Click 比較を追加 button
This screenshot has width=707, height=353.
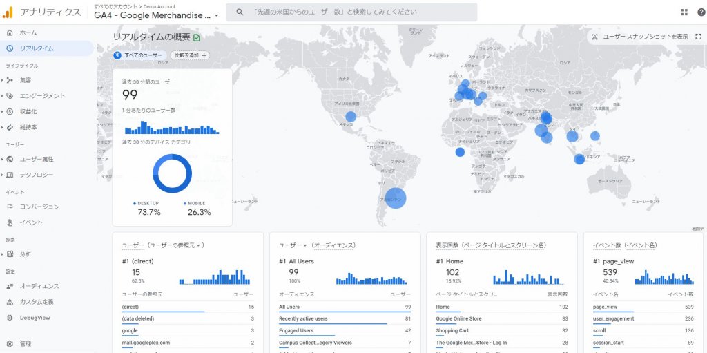pyautogui.click(x=190, y=55)
